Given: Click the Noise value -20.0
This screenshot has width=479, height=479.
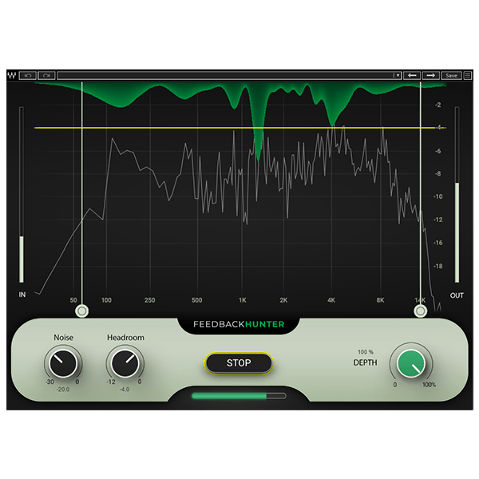Looking at the screenshot, I should (x=63, y=390).
